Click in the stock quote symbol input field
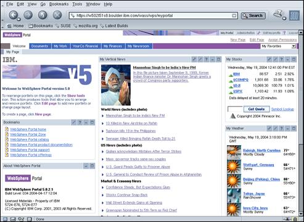 235,109
